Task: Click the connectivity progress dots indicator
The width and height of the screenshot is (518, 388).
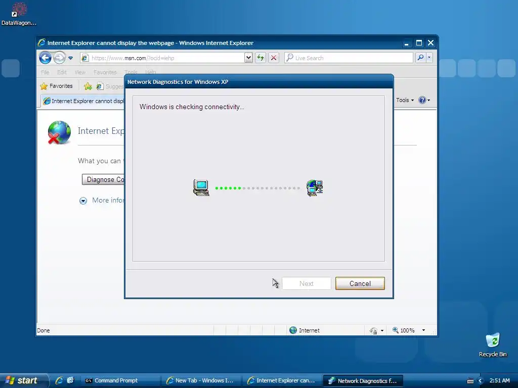Action: point(257,188)
